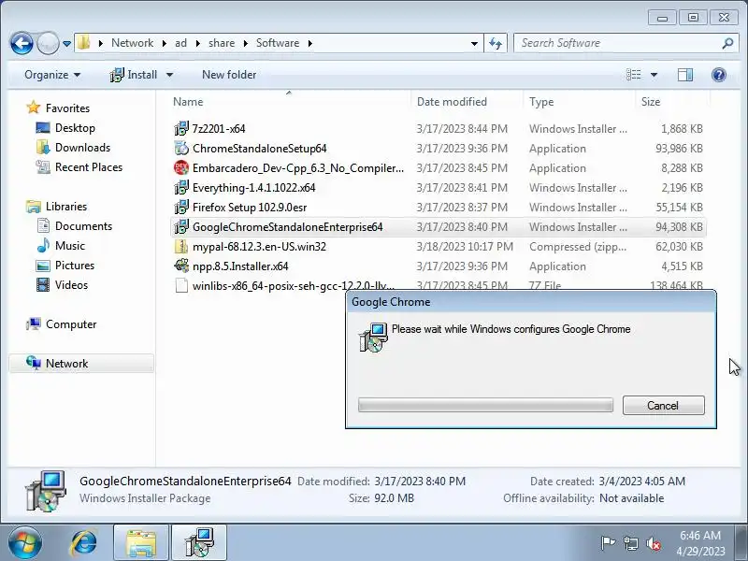Click the npp.8.5.Installer.x64 filename
Image resolution: width=748 pixels, height=561 pixels.
pyautogui.click(x=240, y=266)
